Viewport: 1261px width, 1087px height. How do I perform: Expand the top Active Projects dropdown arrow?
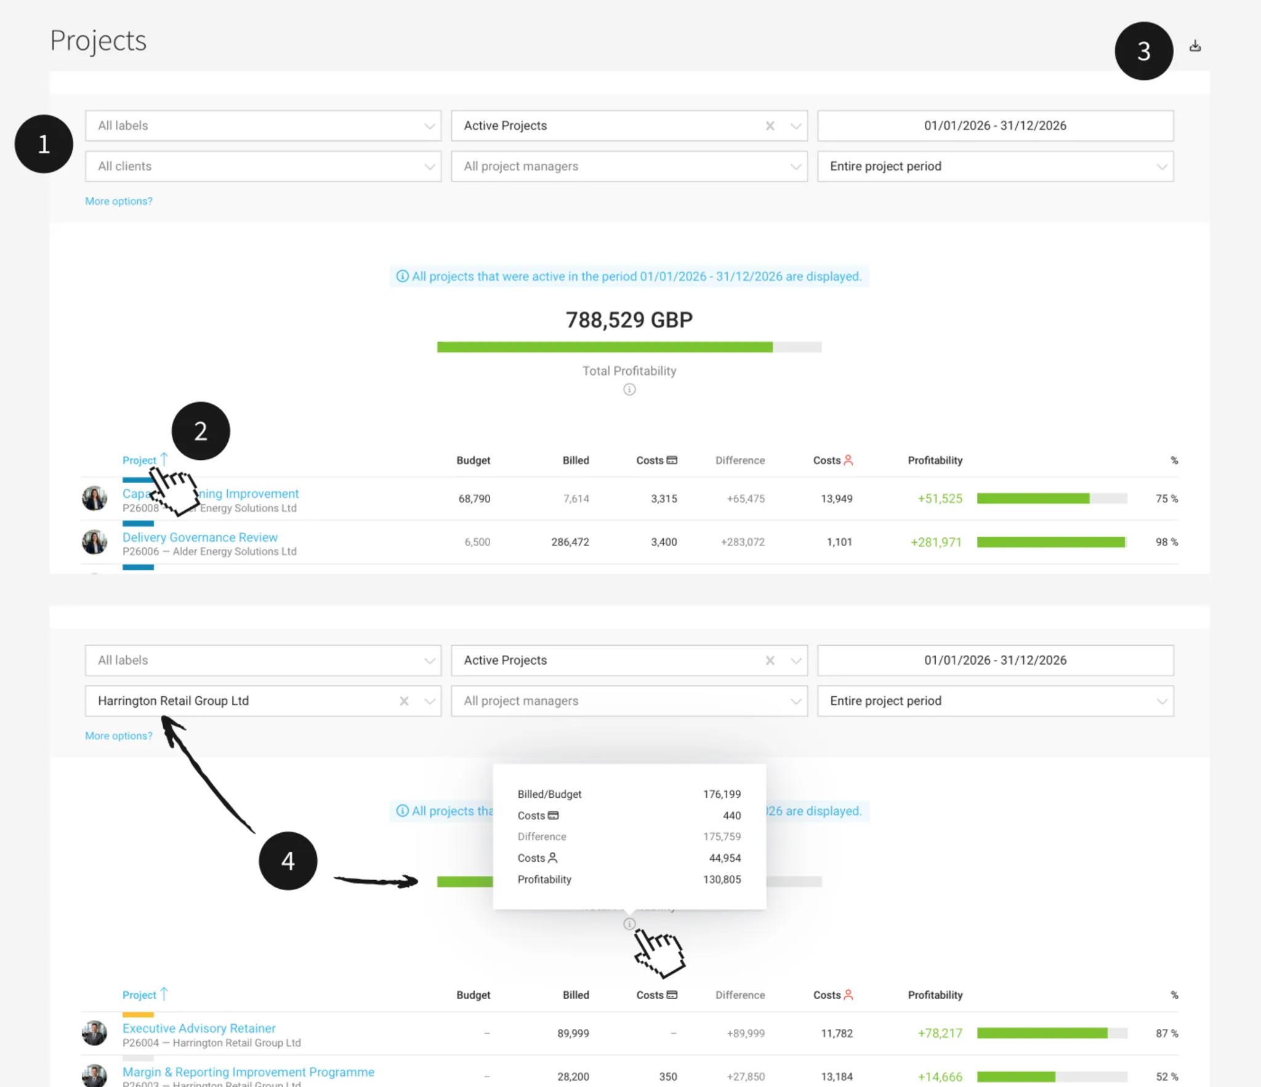[x=796, y=126]
